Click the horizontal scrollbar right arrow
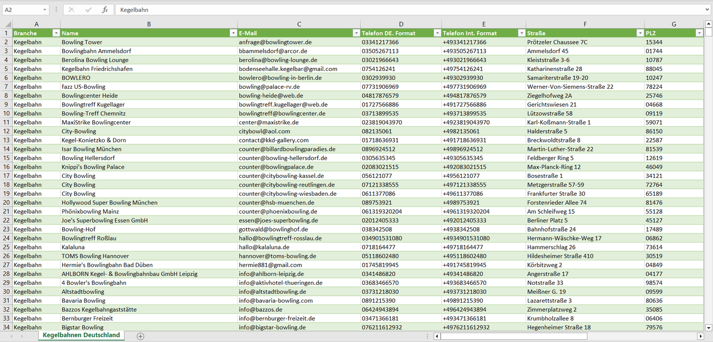Image resolution: width=713 pixels, height=342 pixels. click(x=700, y=336)
